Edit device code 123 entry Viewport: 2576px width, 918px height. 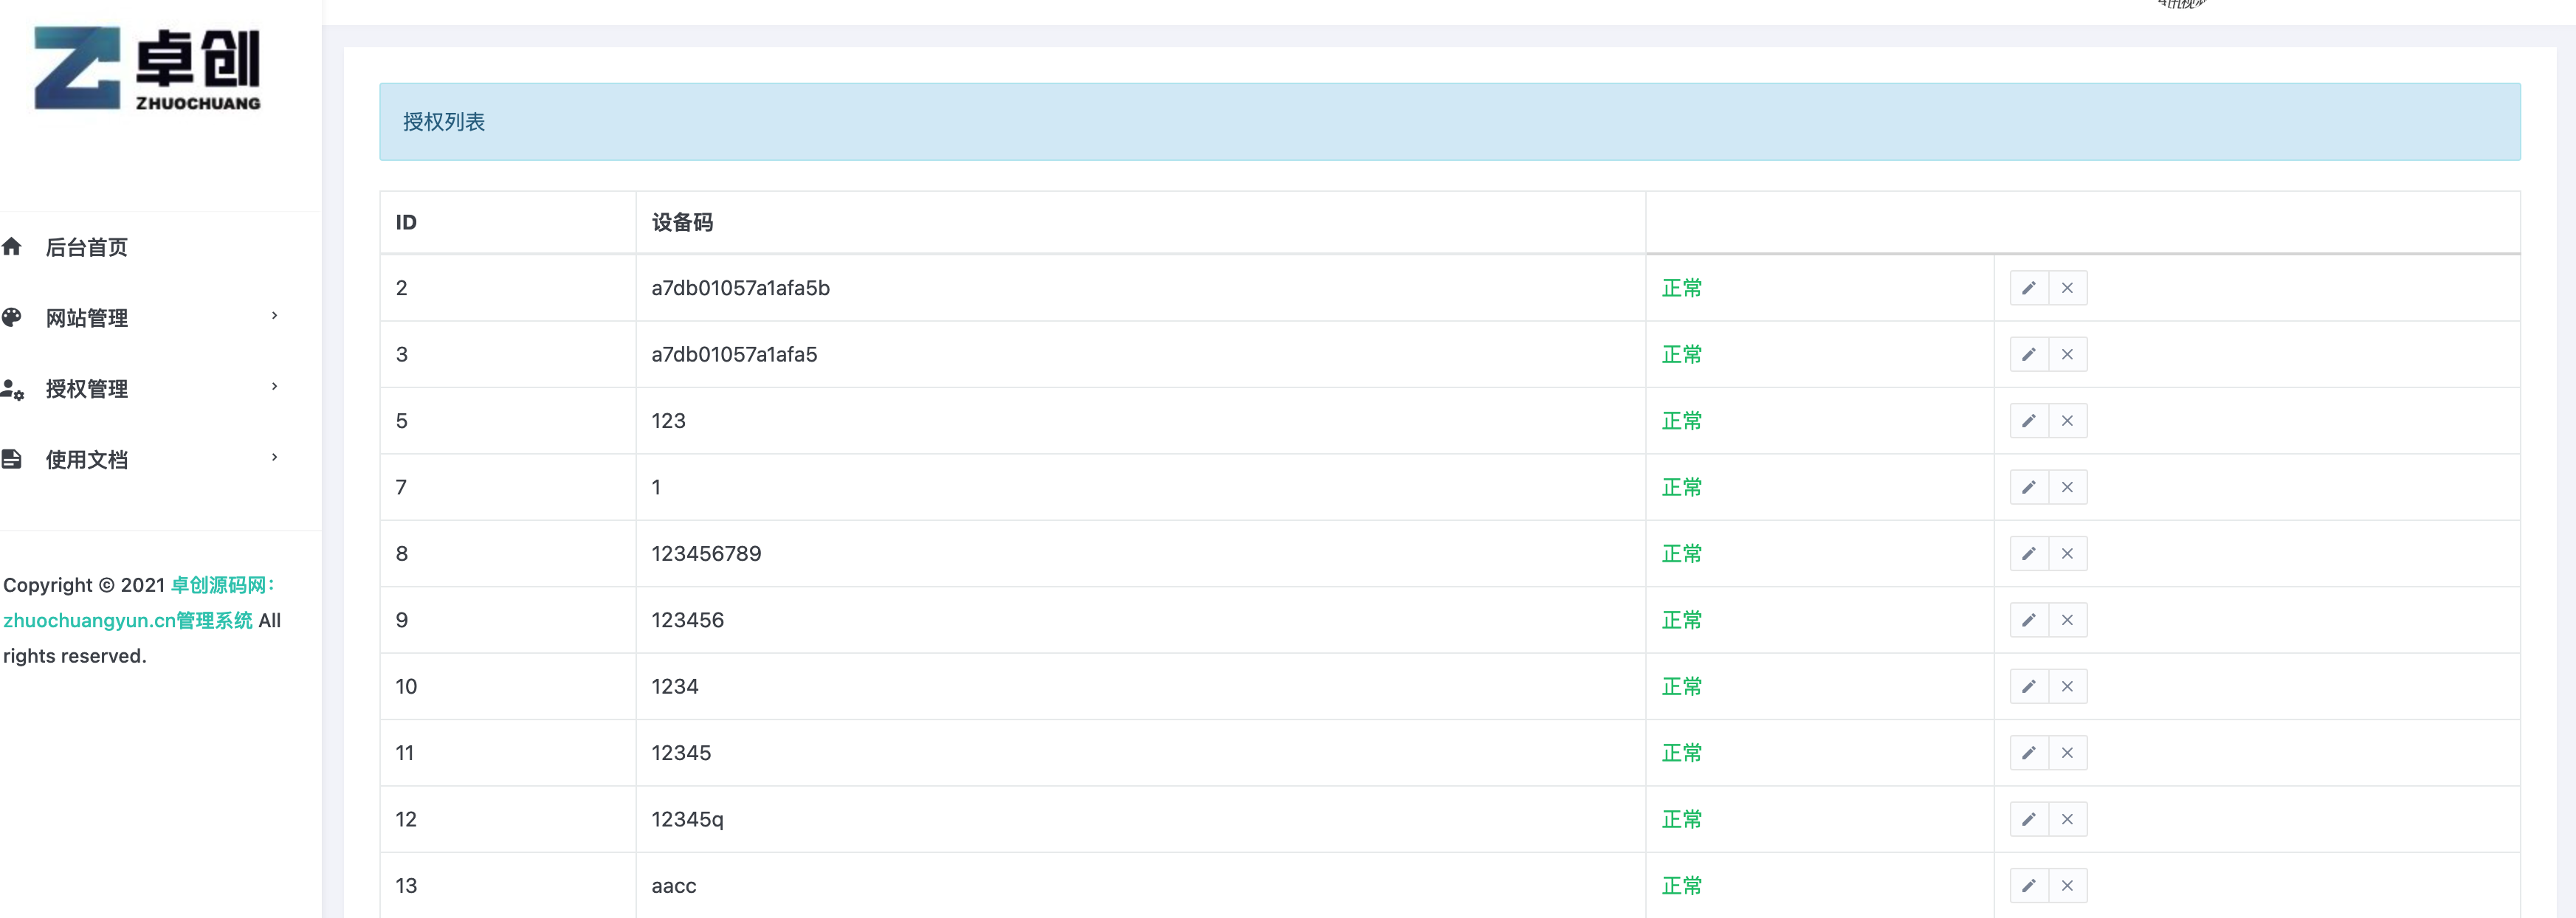(2029, 421)
